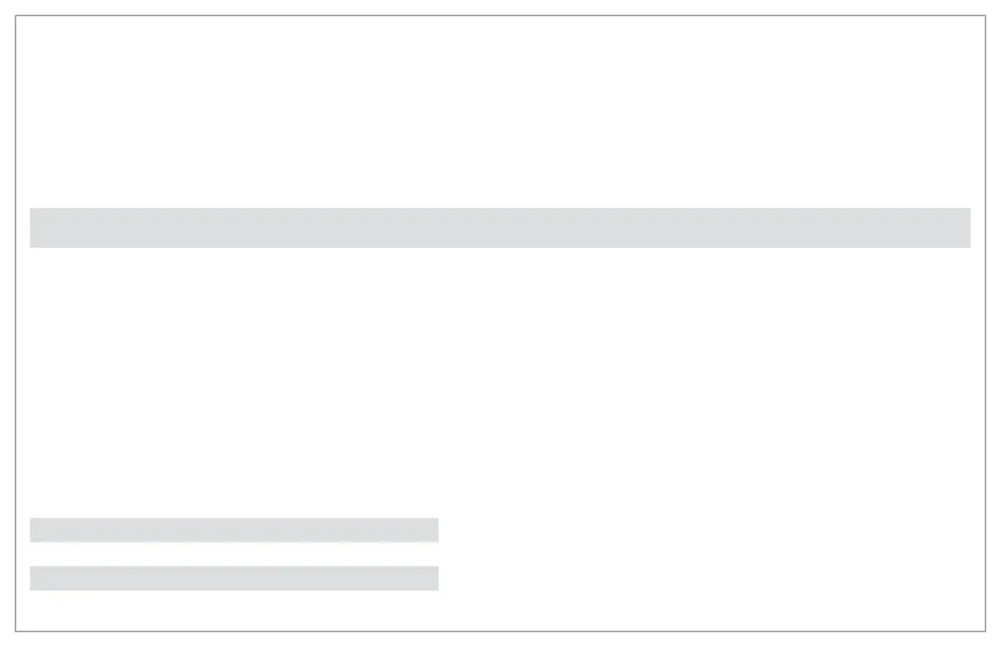Image resolution: width=1001 pixels, height=647 pixels.
Task: Click the blank white area above the wide bar
Action: tap(500, 113)
